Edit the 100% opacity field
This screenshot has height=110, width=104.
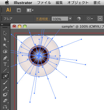point(60,19)
